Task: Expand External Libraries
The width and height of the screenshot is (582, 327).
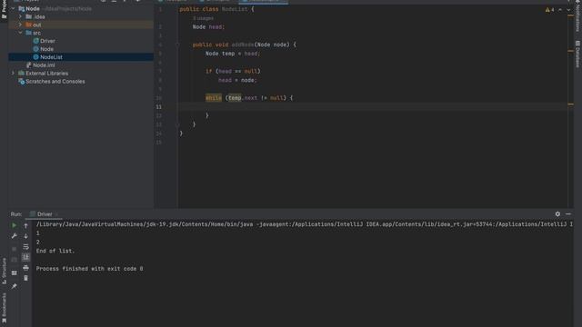Action: pyautogui.click(x=13, y=73)
